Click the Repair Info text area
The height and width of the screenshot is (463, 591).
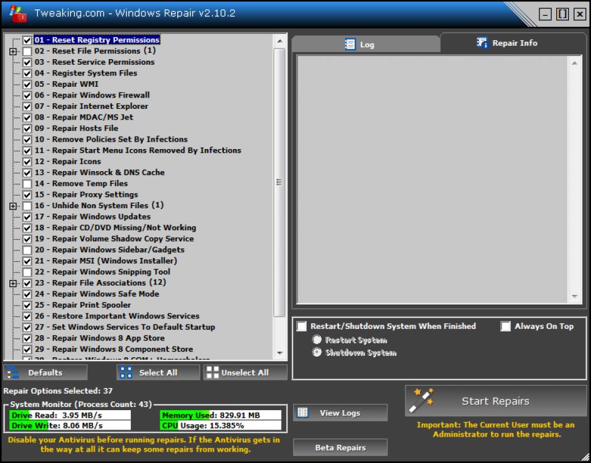pyautogui.click(x=433, y=179)
